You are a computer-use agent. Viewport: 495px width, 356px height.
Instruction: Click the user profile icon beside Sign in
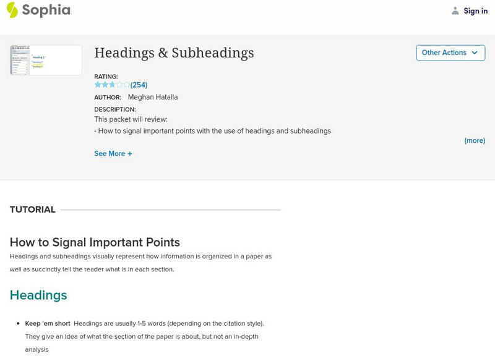click(x=454, y=11)
